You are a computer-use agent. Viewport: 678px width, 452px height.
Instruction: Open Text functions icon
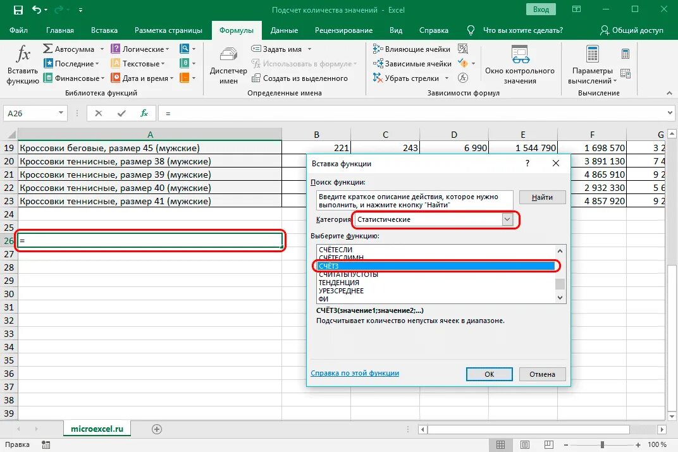tap(116, 63)
